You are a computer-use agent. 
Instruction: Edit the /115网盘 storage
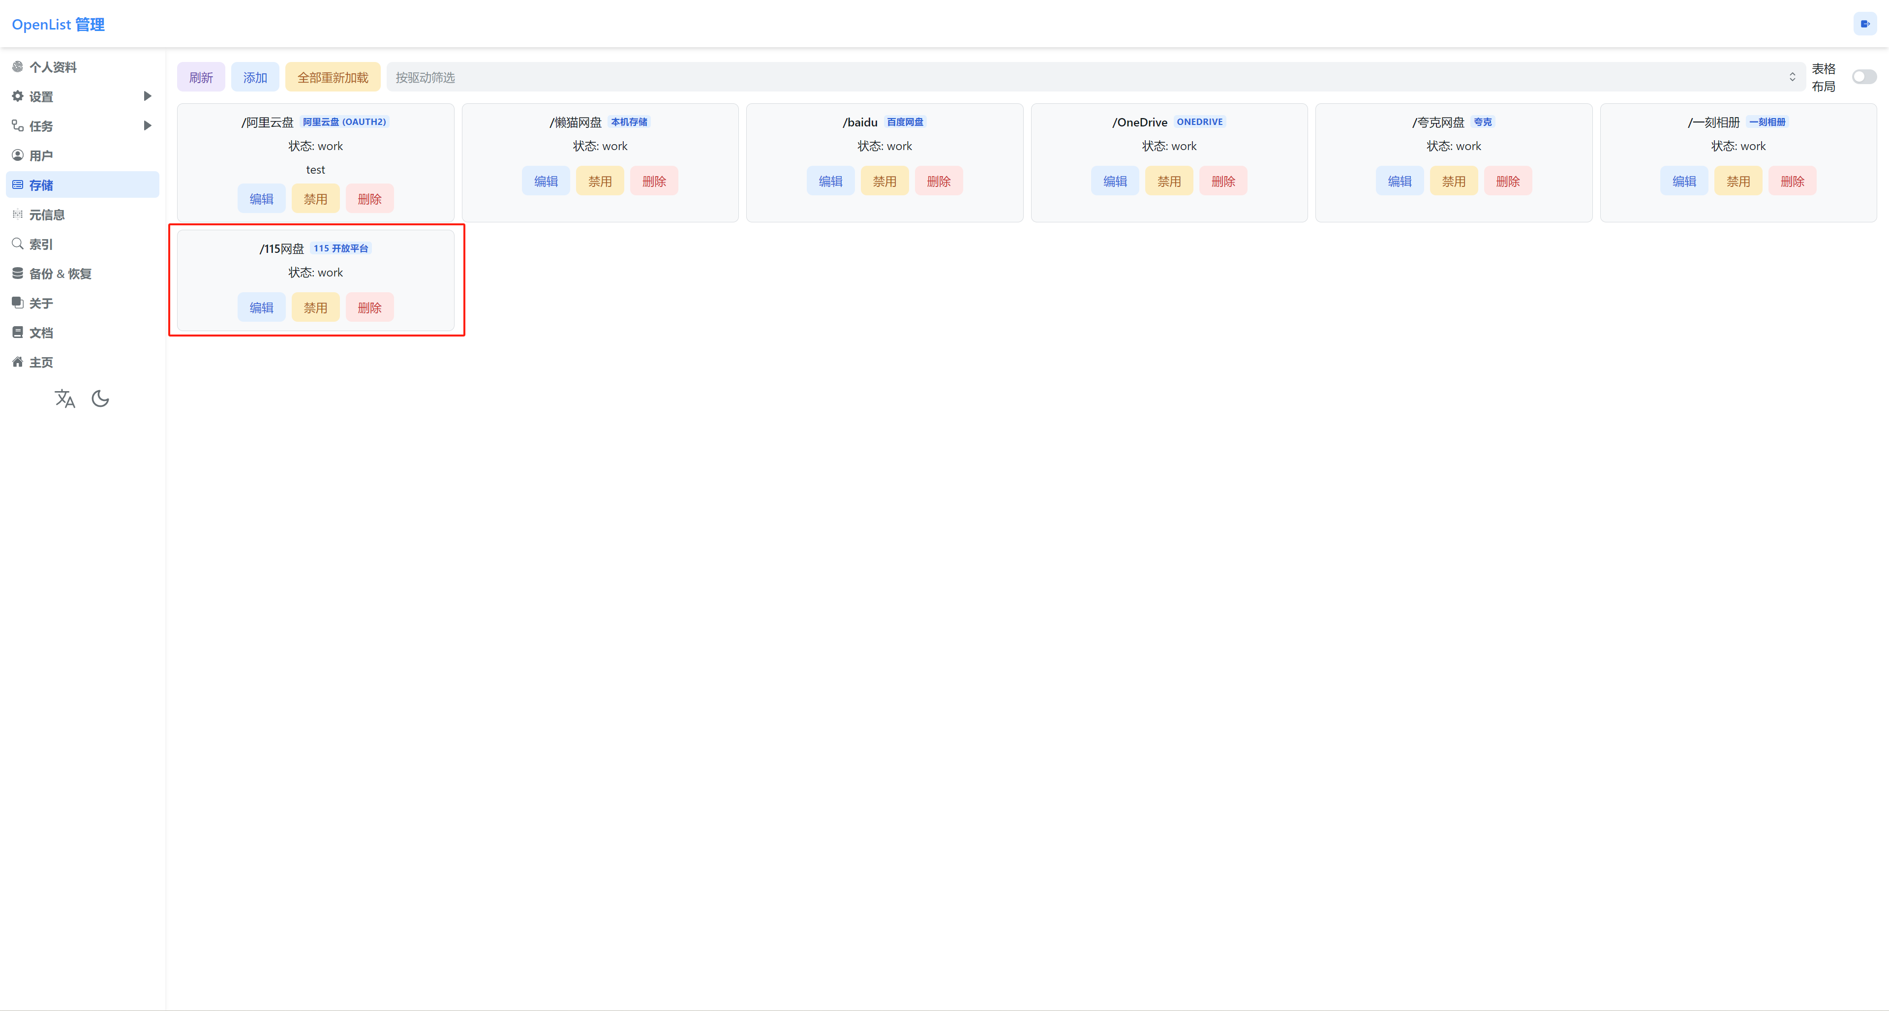[x=261, y=307]
